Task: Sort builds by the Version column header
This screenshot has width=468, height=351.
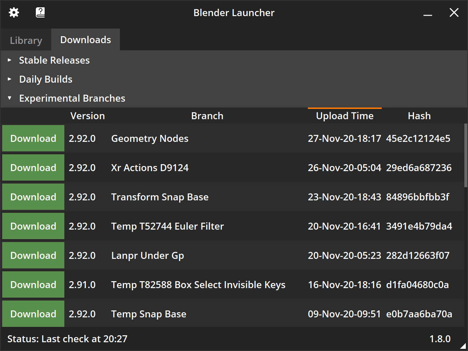Action: (x=88, y=116)
